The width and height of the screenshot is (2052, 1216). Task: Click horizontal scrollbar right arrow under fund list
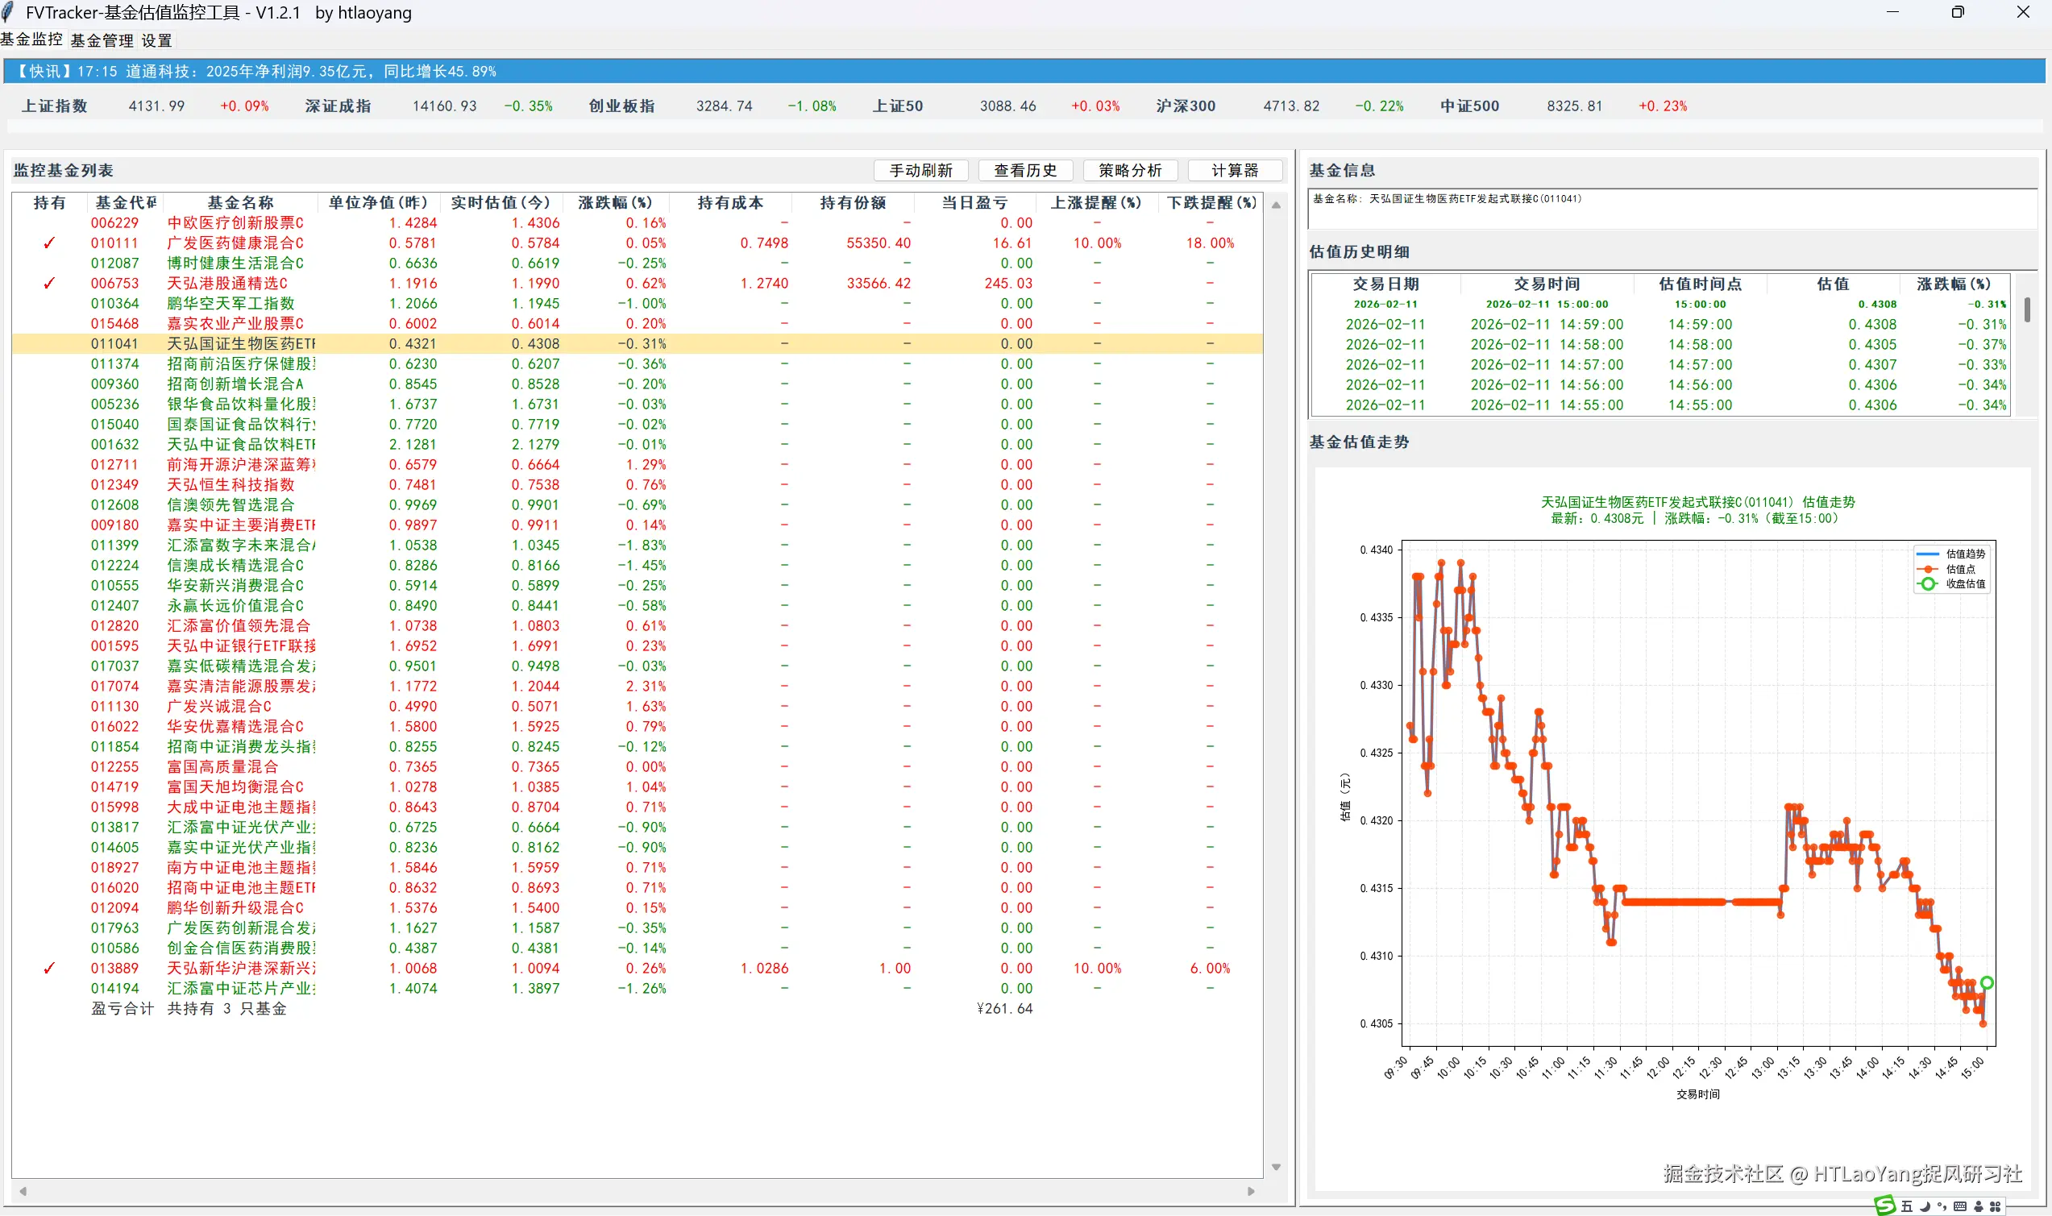(x=1251, y=1191)
